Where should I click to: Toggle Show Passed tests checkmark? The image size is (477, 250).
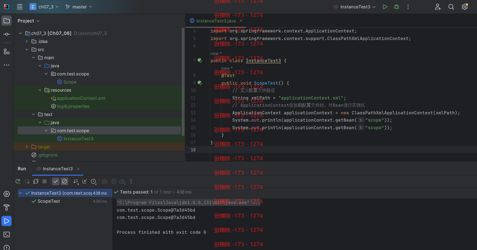pyautogui.click(x=56, y=181)
